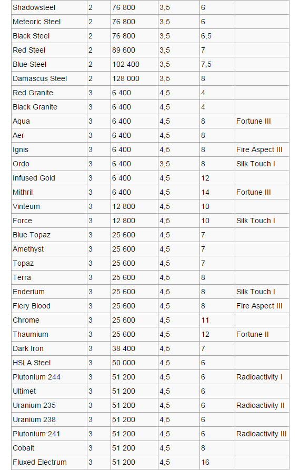The height and width of the screenshot is (470, 300).
Task: Select Fire Aspect III for Fiery Blood
Action: point(259,306)
